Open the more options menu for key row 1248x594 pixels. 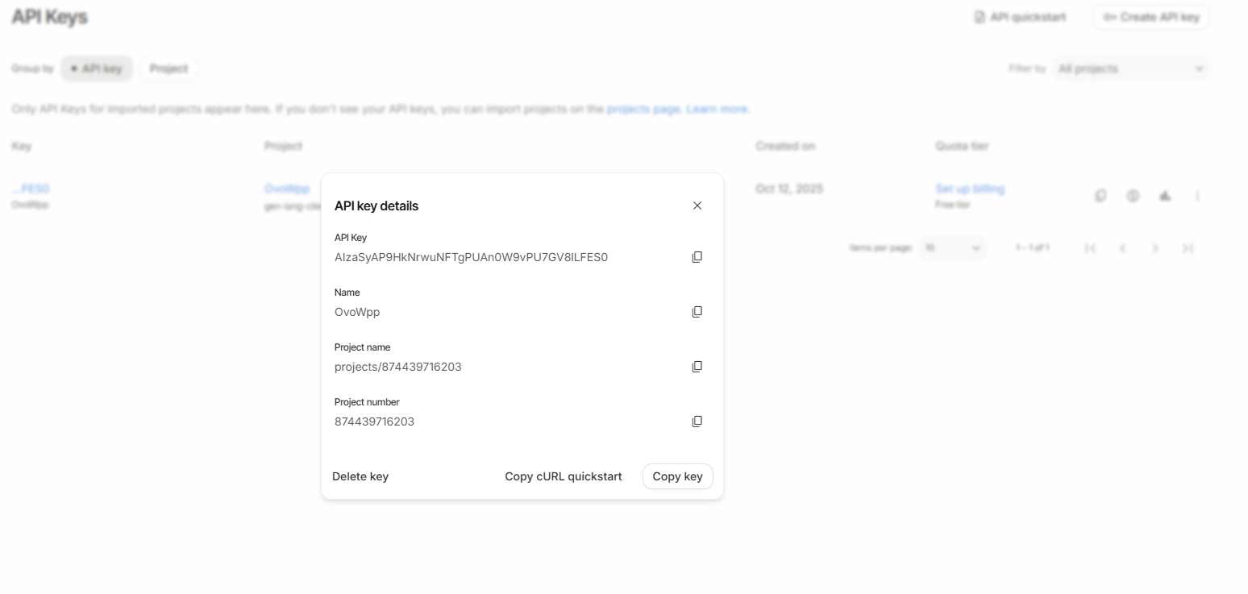tap(1197, 196)
